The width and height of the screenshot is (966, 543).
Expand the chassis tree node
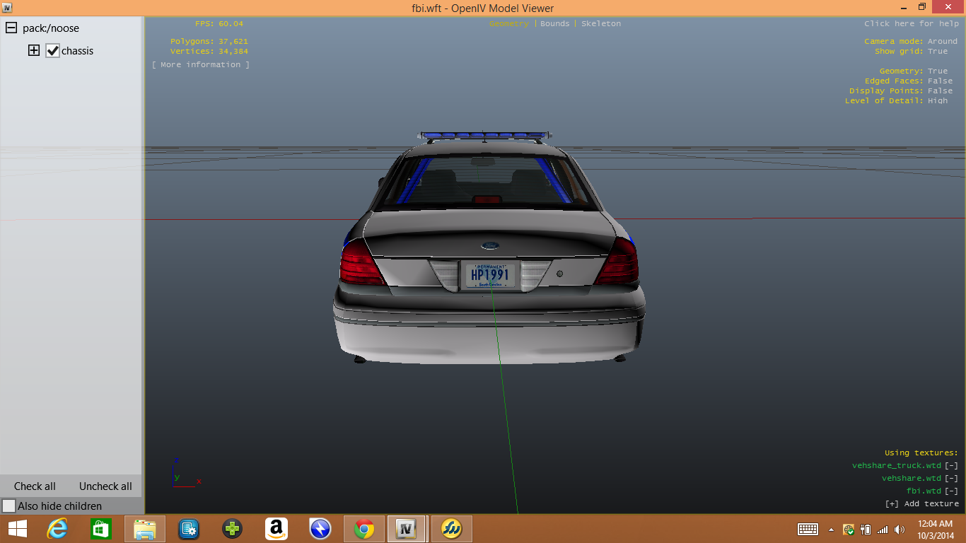tap(34, 51)
